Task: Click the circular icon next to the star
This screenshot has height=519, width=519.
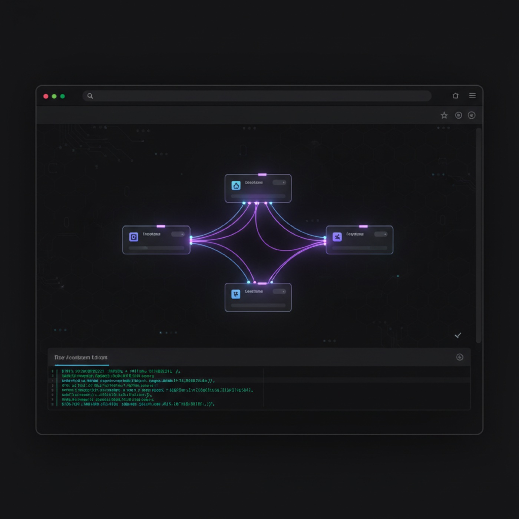Action: (459, 115)
